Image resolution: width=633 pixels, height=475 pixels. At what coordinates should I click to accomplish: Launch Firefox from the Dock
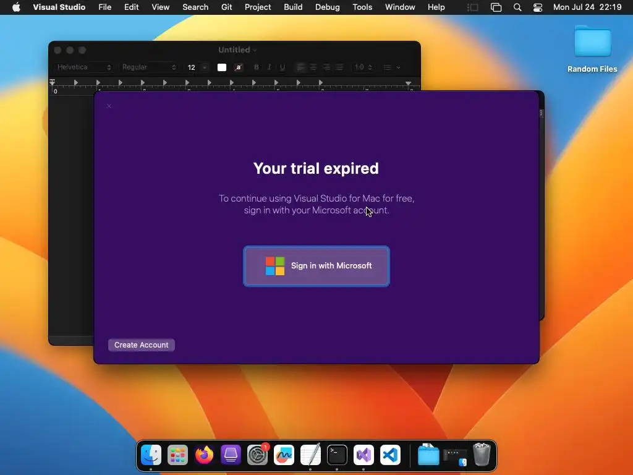point(204,455)
